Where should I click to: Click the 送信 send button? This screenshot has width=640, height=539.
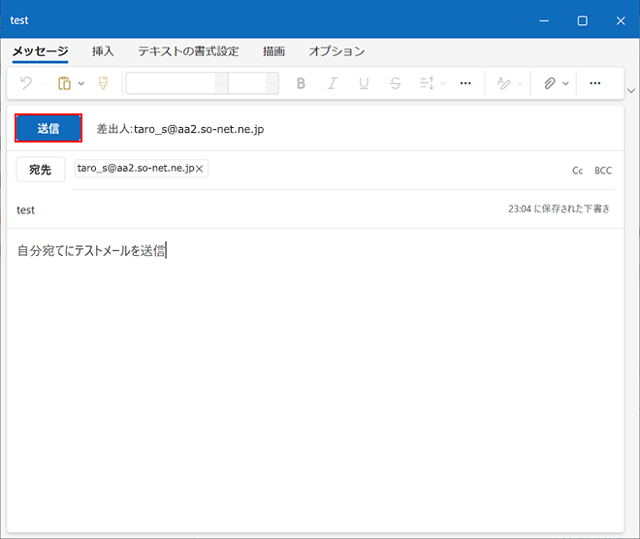[x=48, y=129]
